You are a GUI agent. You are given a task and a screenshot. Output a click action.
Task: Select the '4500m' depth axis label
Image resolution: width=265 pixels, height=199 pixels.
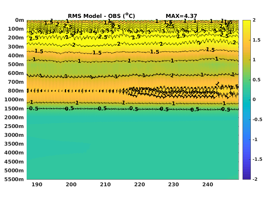pyautogui.click(x=14, y=162)
